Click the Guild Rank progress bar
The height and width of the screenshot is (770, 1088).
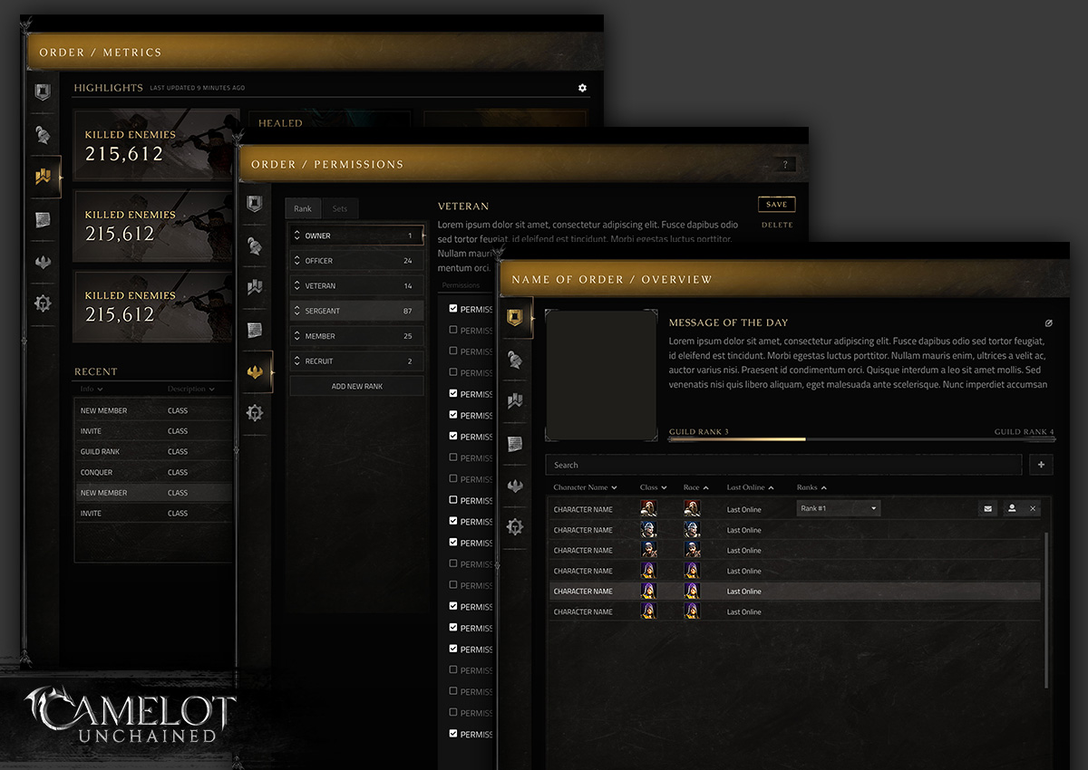click(860, 439)
